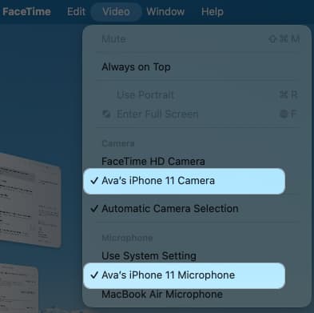This screenshot has width=314, height=313.
Task: Select FaceTime HD Camera
Action: point(197,162)
